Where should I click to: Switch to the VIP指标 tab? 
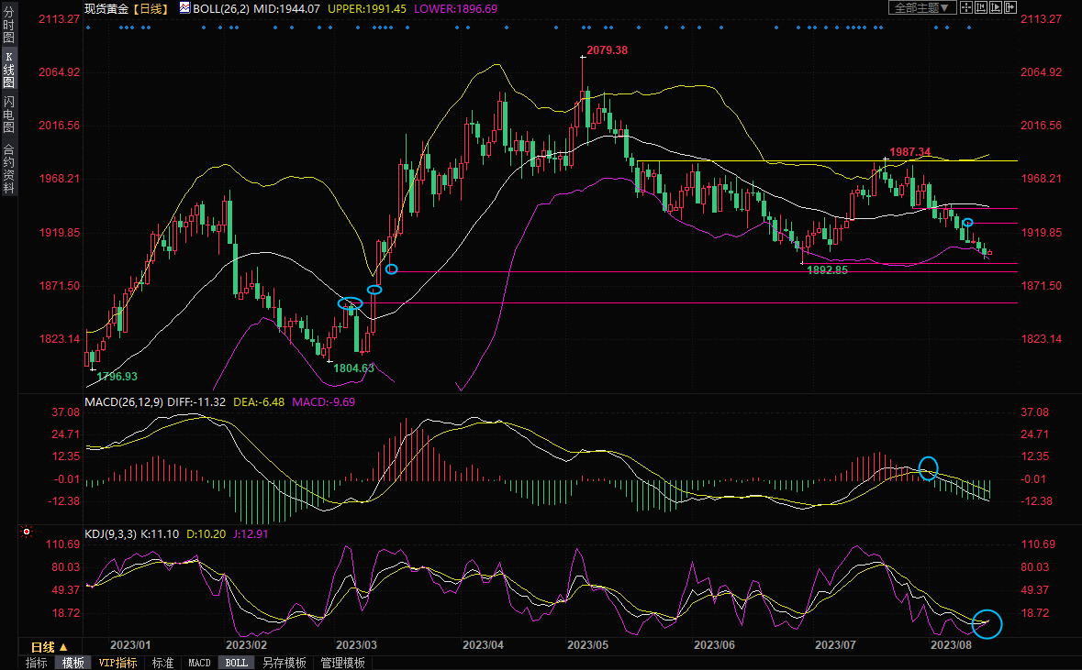tap(117, 663)
